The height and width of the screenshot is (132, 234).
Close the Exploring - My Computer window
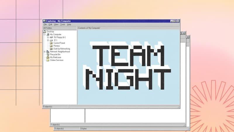tap(178, 21)
